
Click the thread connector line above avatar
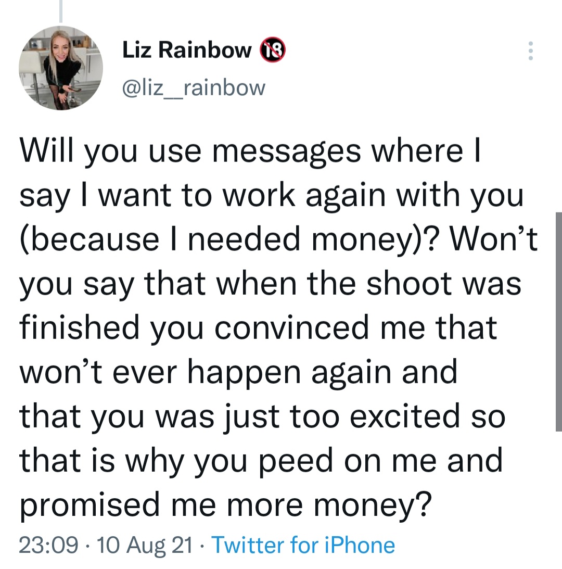pyautogui.click(x=61, y=10)
